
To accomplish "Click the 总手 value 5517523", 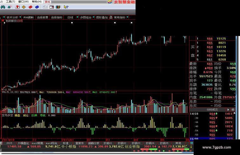I will pos(206,76).
